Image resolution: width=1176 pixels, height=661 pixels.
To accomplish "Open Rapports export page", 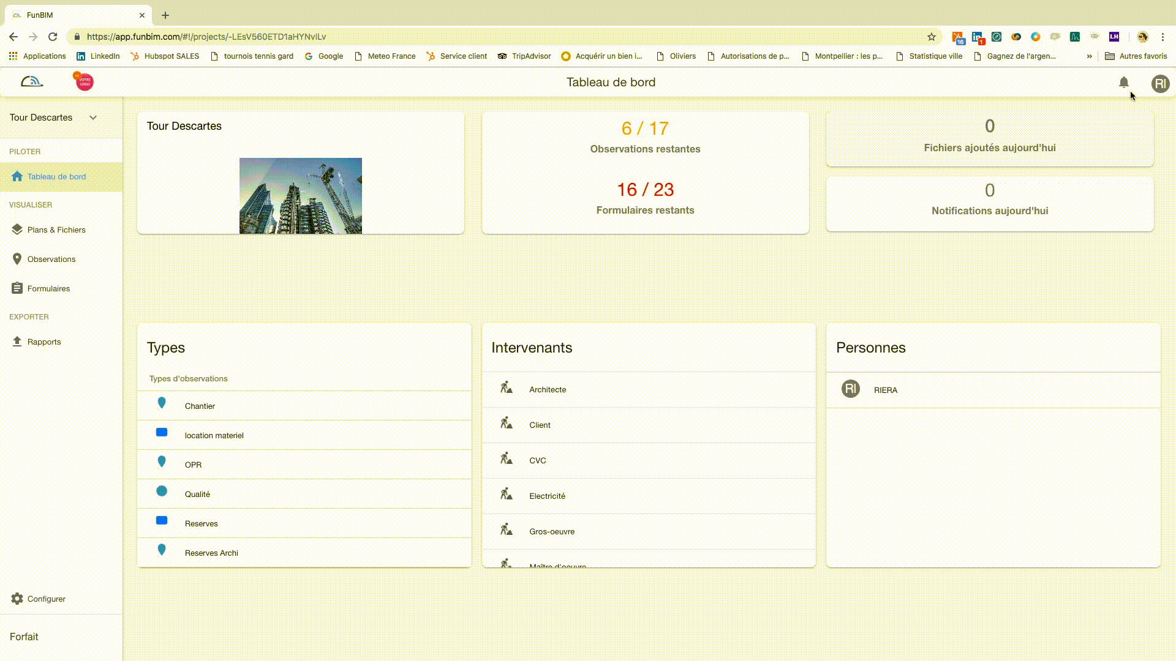I will coord(43,342).
